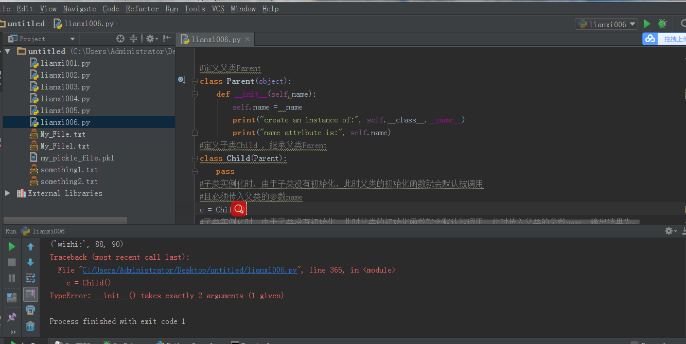Click the scroll from source target icon

(x=120, y=39)
